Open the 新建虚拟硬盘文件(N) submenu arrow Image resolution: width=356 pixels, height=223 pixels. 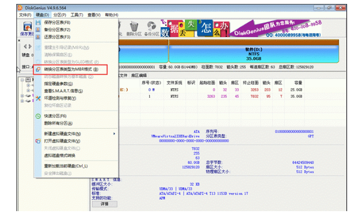tap(114, 134)
